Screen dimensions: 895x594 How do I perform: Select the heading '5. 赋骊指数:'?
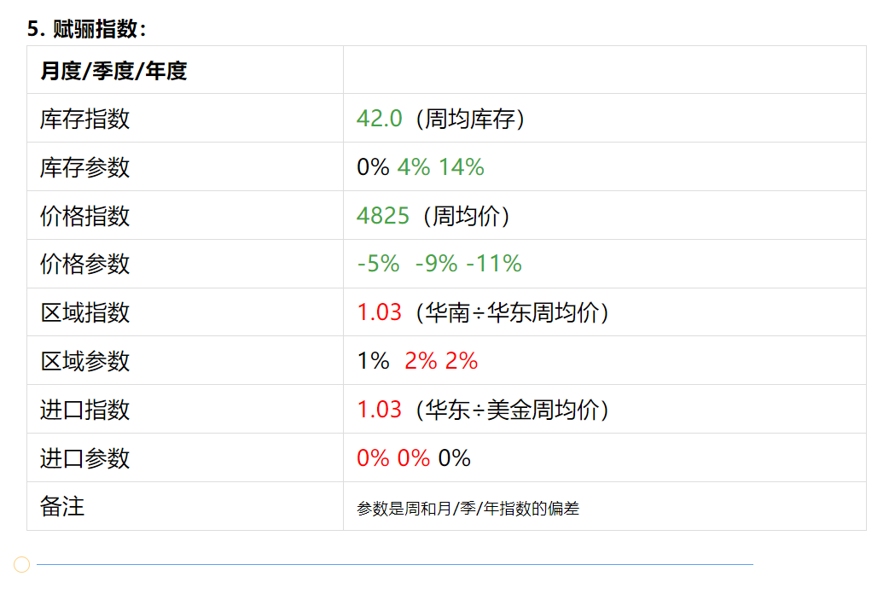pos(87,28)
